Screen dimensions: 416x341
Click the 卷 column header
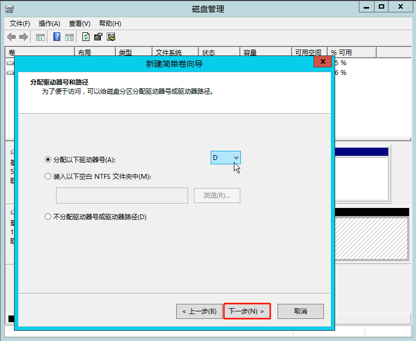pos(40,52)
